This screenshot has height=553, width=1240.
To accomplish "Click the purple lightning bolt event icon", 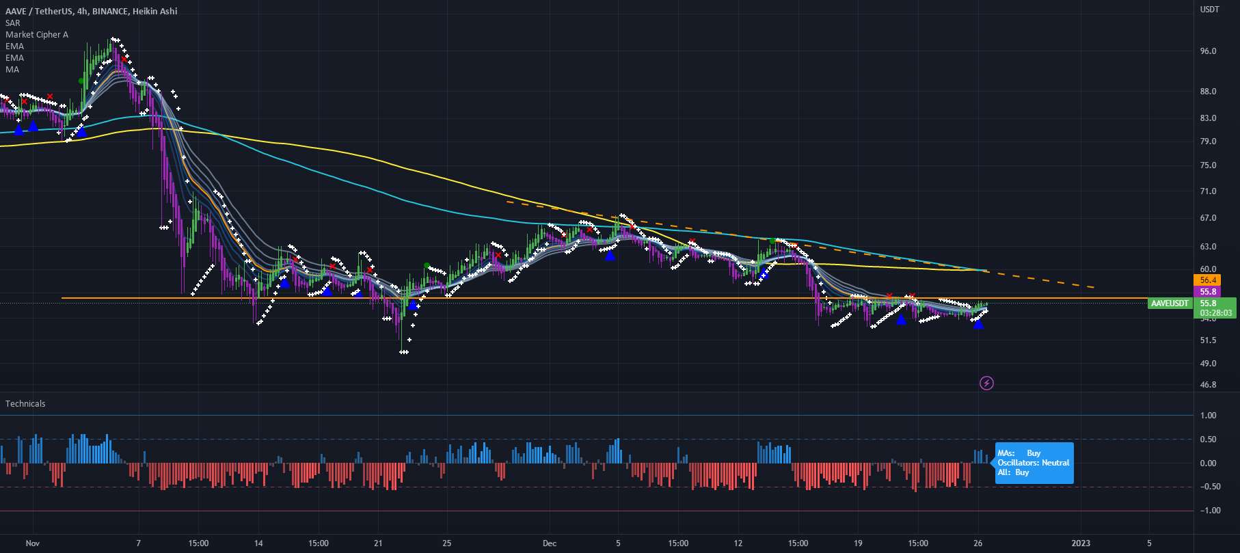I will click(986, 383).
